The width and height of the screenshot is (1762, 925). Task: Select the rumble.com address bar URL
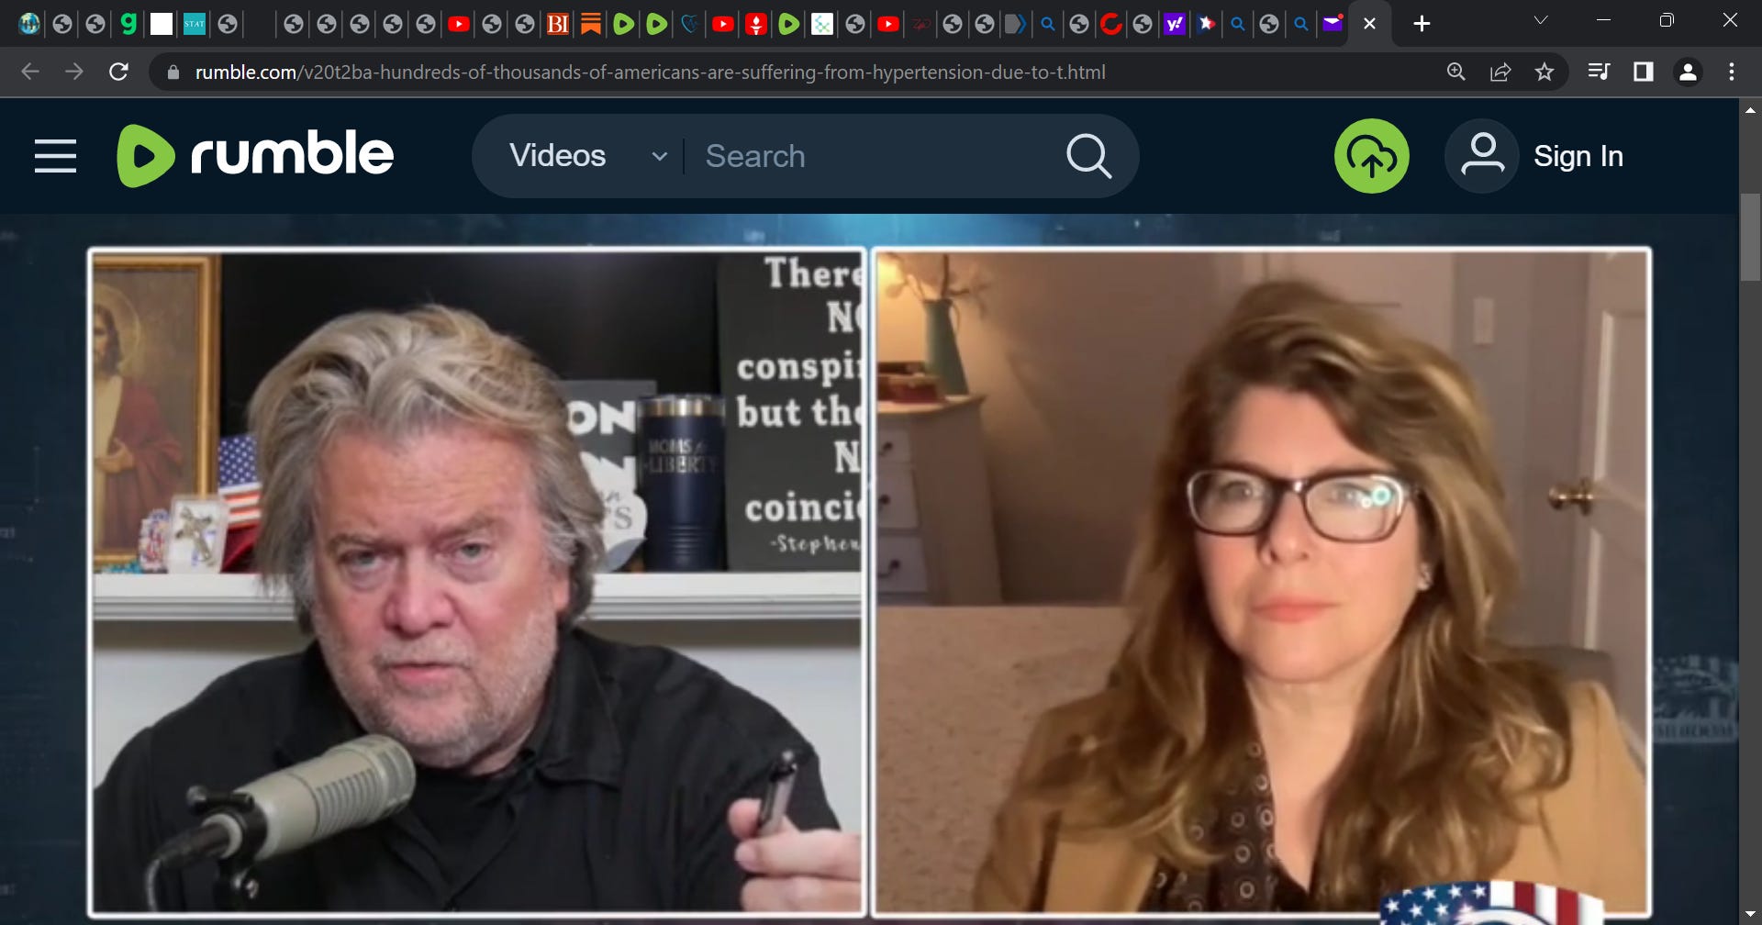click(650, 72)
